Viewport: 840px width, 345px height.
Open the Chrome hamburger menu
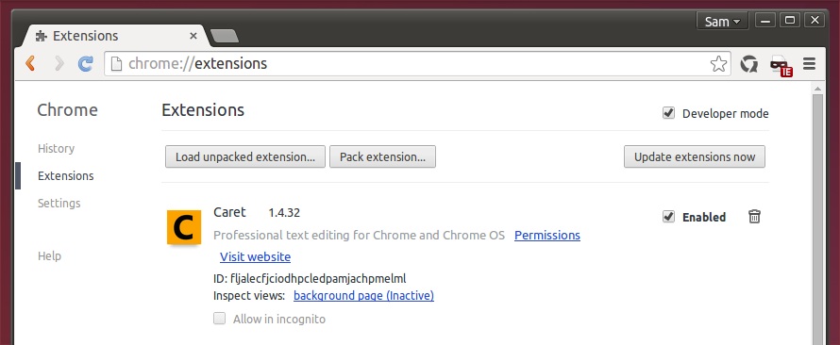[810, 64]
